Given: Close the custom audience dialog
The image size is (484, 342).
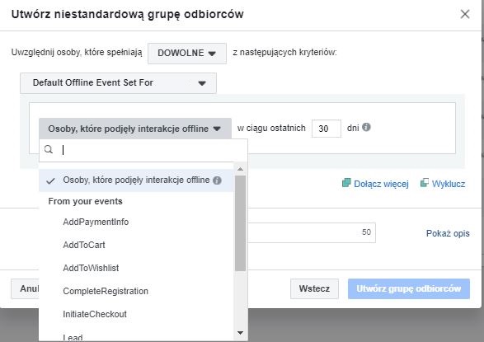Looking at the screenshot, I should 464,14.
